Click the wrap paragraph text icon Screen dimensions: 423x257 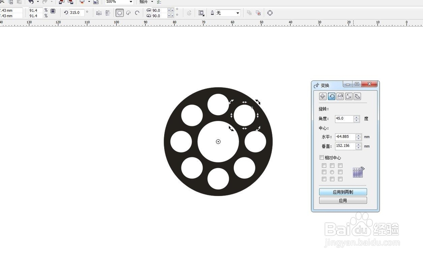point(201,13)
